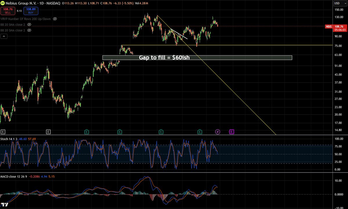348x209 pixels.
Task: Click the purple lightning bolt event marker
Action: point(217,132)
